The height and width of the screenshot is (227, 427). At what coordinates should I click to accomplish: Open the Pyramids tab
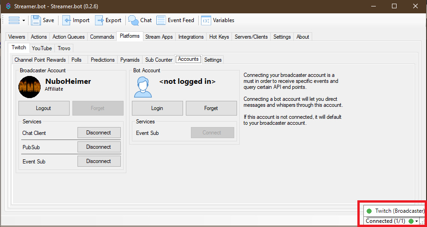coord(130,60)
